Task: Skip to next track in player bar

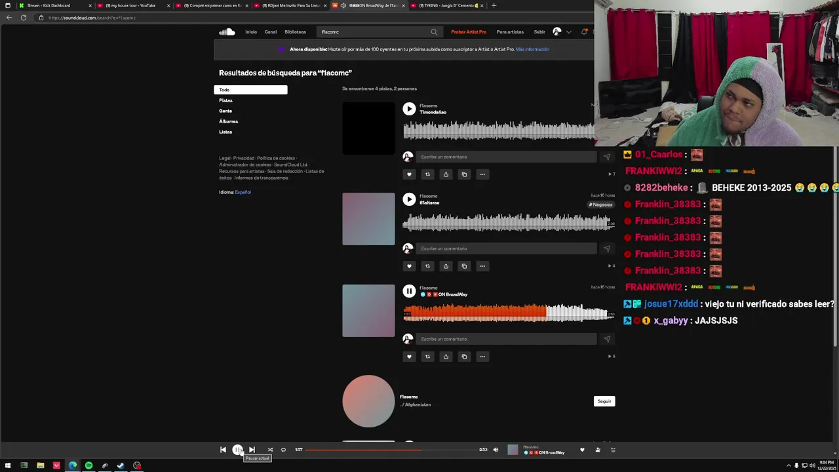Action: tap(252, 450)
